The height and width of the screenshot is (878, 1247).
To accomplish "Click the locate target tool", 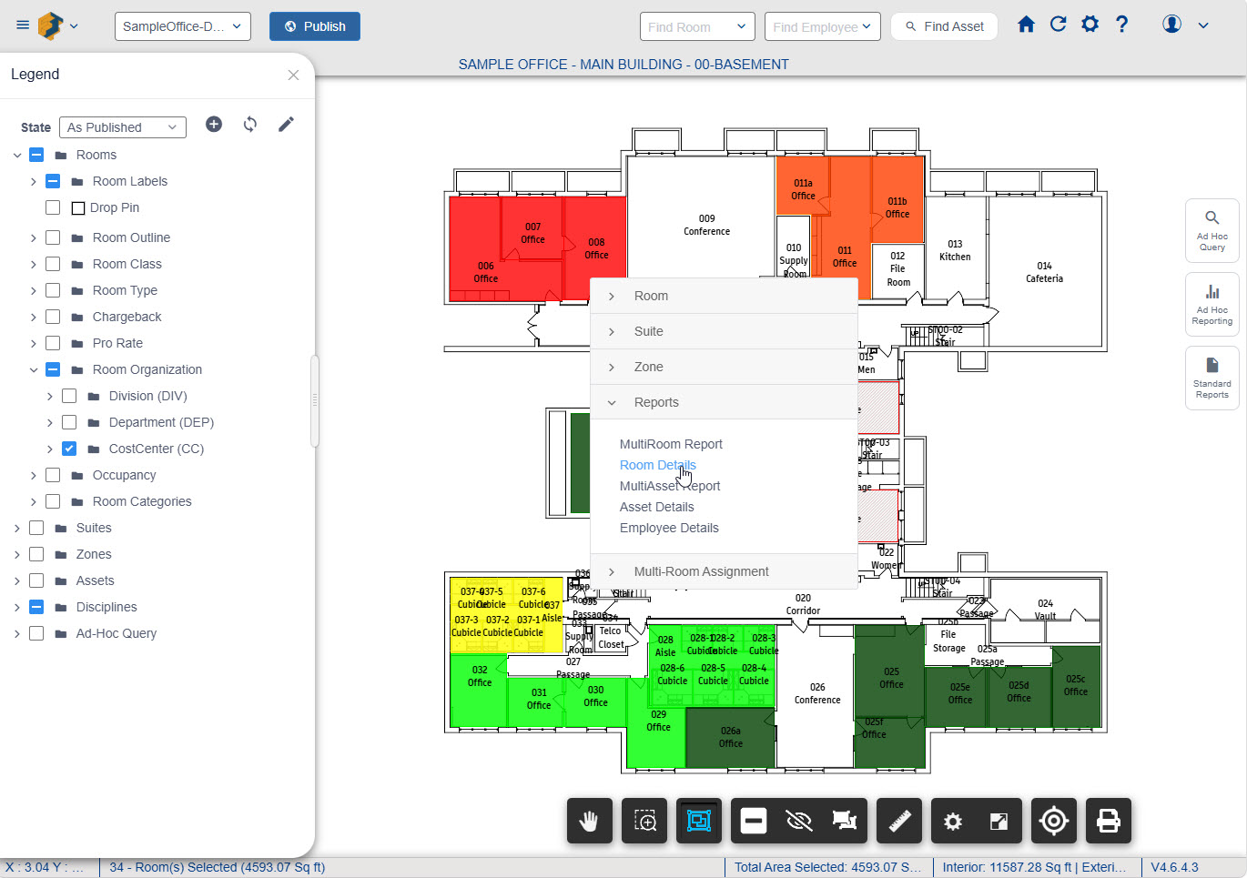I will point(1054,821).
